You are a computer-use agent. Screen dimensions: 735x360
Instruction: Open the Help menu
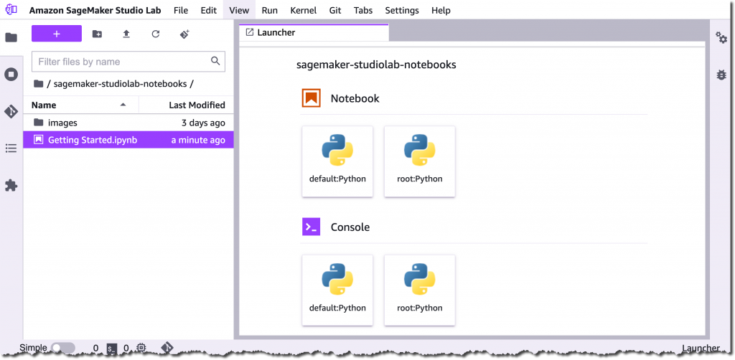pos(441,10)
